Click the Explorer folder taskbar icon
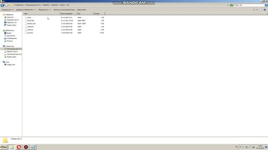This screenshot has height=150, width=268. 12,147
